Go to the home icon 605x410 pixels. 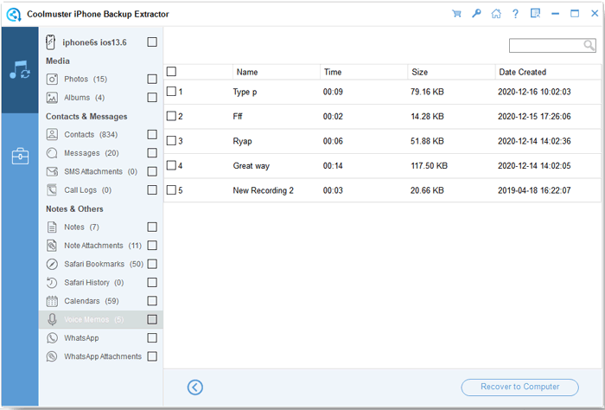[496, 14]
